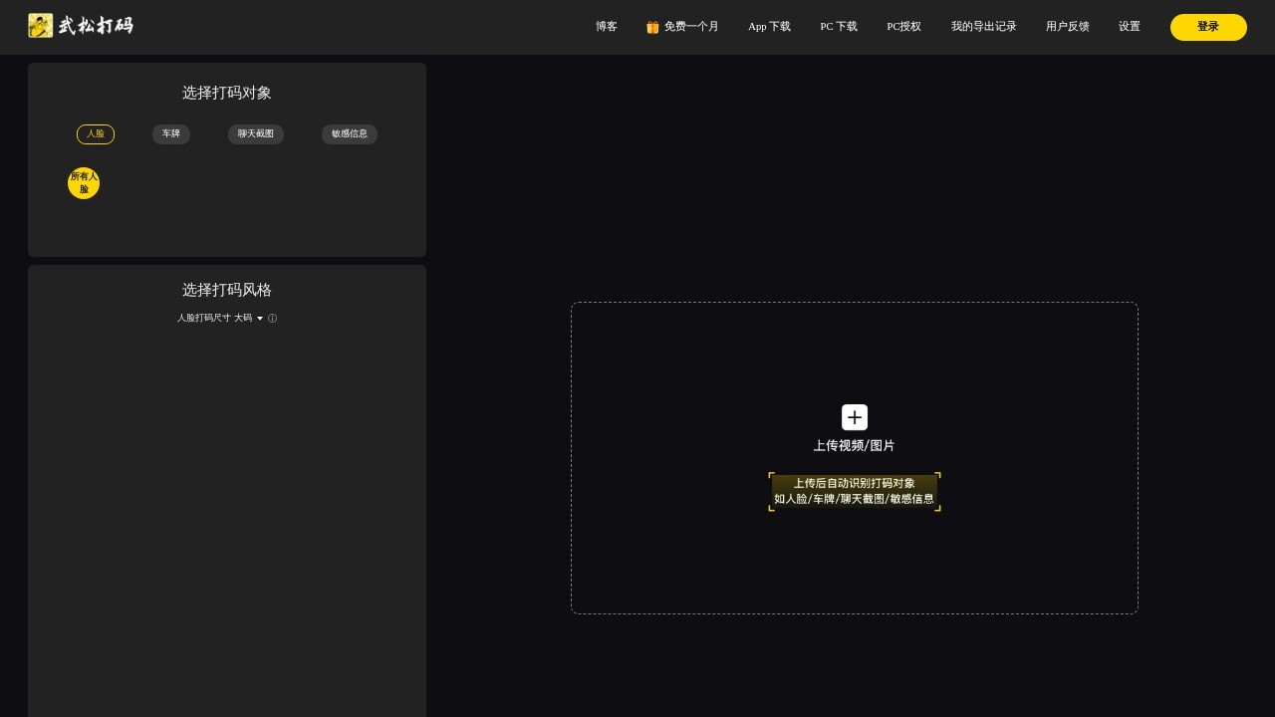
Task: Go to App 下载 in navigation
Action: pos(769,27)
